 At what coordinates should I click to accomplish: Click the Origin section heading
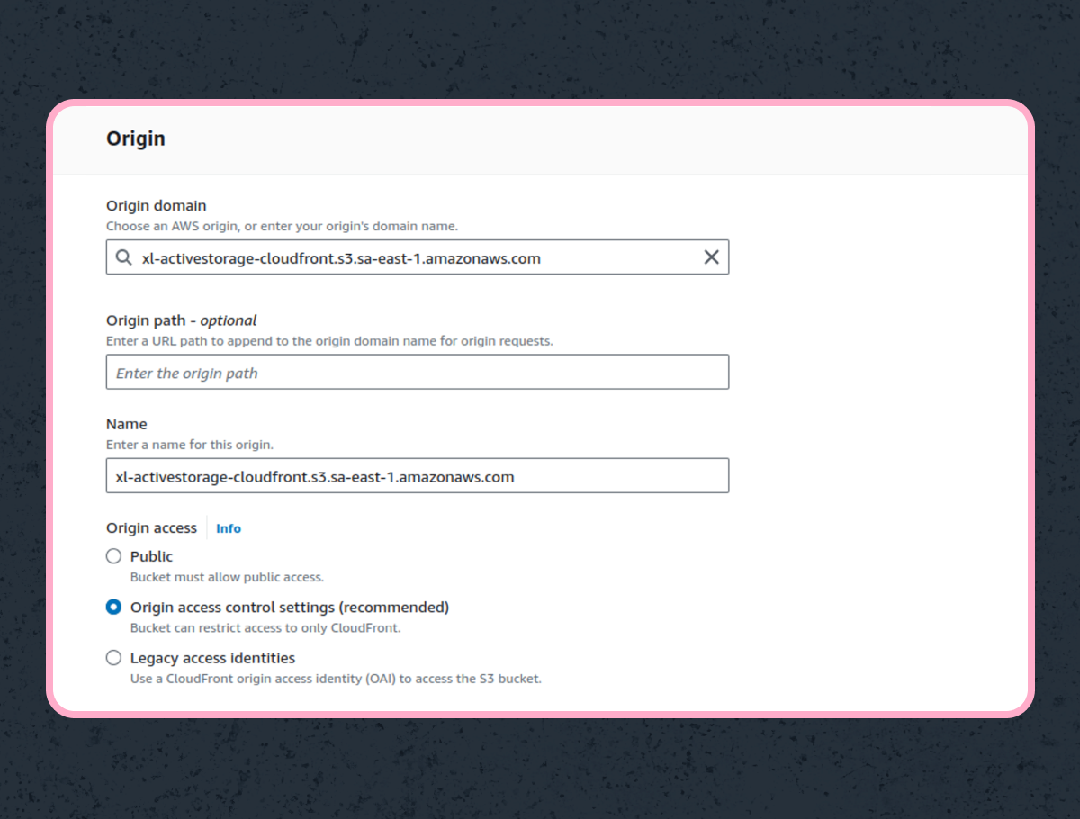point(136,139)
